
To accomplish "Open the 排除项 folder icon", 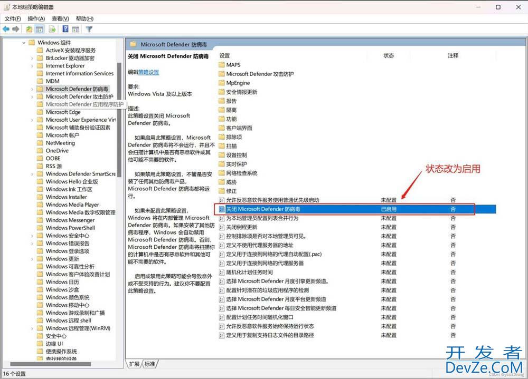I will click(x=222, y=137).
